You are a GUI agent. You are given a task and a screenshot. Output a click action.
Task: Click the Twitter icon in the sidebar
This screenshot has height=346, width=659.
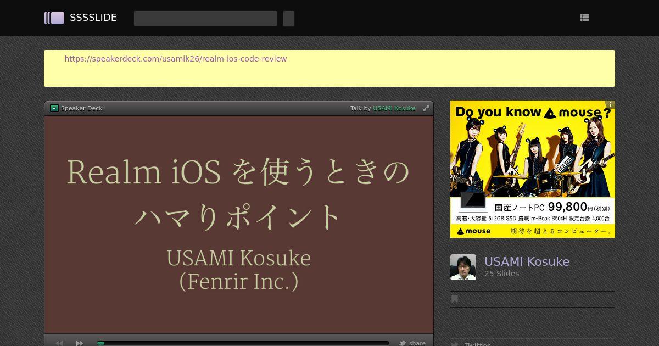pyautogui.click(x=455, y=344)
